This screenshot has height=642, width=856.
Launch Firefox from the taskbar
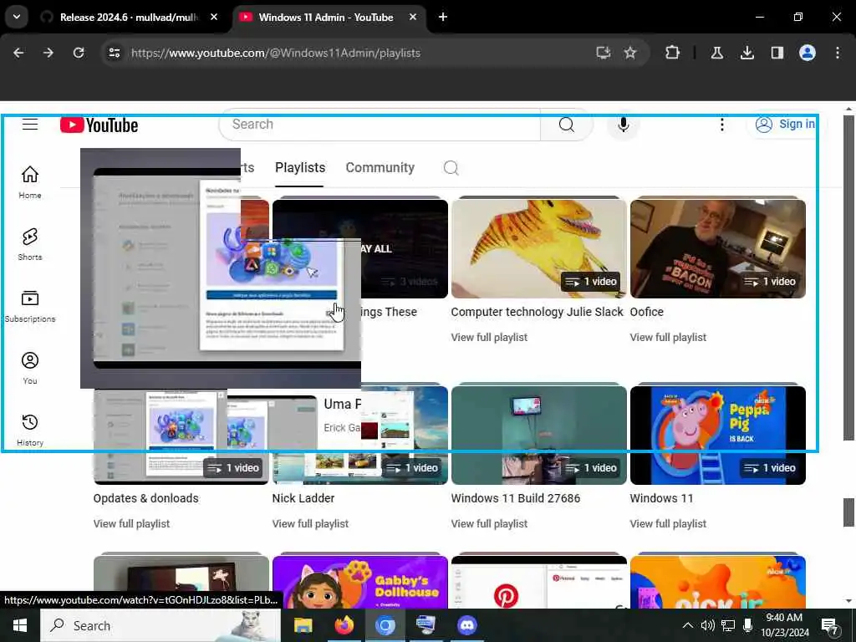click(x=344, y=625)
